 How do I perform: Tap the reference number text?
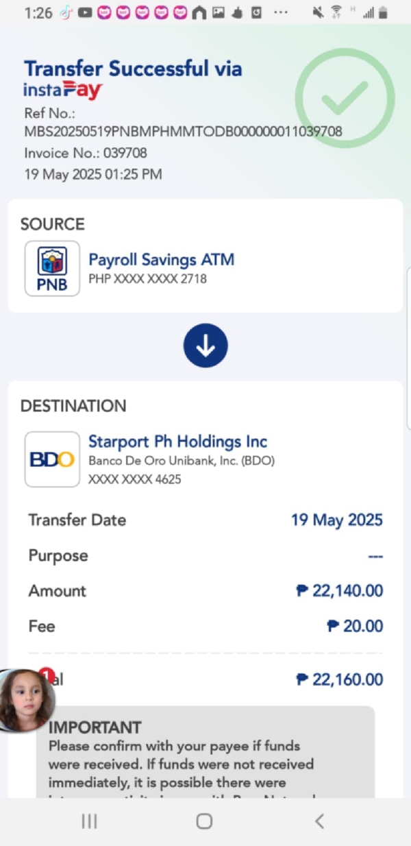(184, 131)
